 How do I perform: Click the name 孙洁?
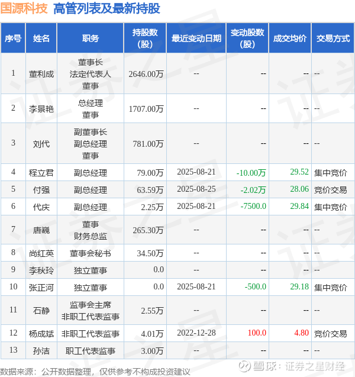(x=41, y=351)
